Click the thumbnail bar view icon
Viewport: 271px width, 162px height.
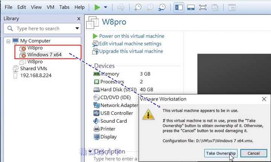tap(190, 7)
